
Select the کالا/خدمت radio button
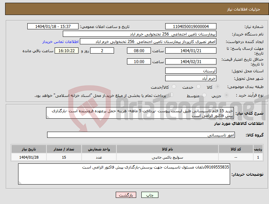pos(174,87)
